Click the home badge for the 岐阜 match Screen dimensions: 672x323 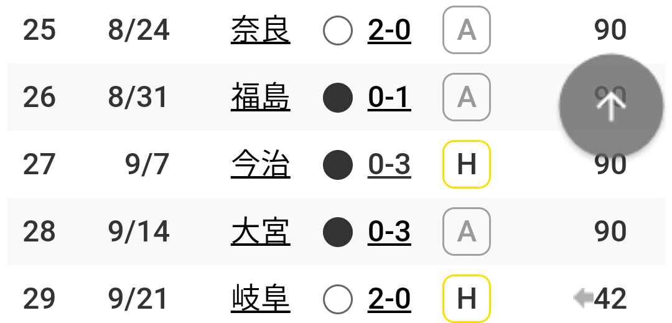click(x=466, y=299)
